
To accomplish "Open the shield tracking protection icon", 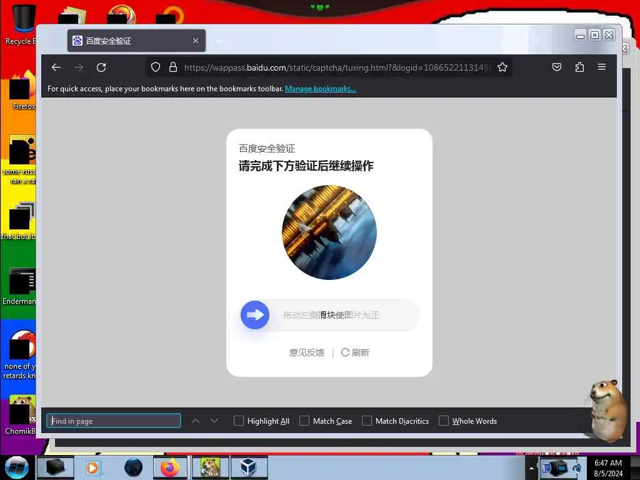I will (156, 67).
